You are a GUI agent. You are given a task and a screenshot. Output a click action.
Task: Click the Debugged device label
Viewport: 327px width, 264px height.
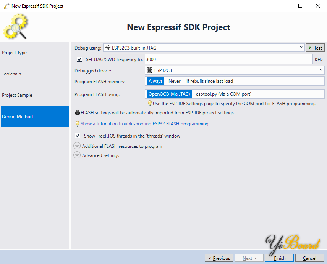[93, 71]
